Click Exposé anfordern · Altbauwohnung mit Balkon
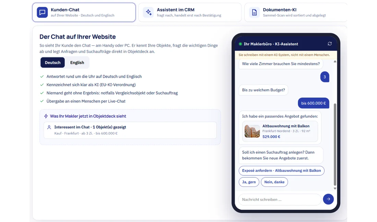The width and height of the screenshot is (377, 222). (x=281, y=171)
